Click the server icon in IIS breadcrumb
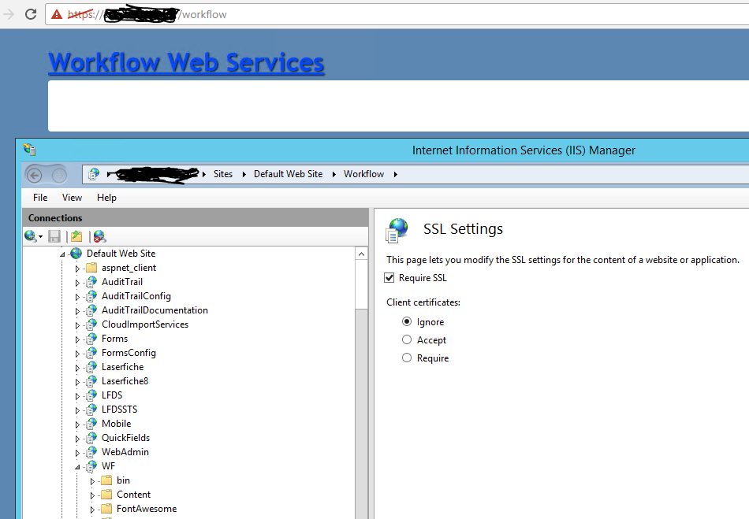Screen dimensions: 749x519 pos(94,174)
